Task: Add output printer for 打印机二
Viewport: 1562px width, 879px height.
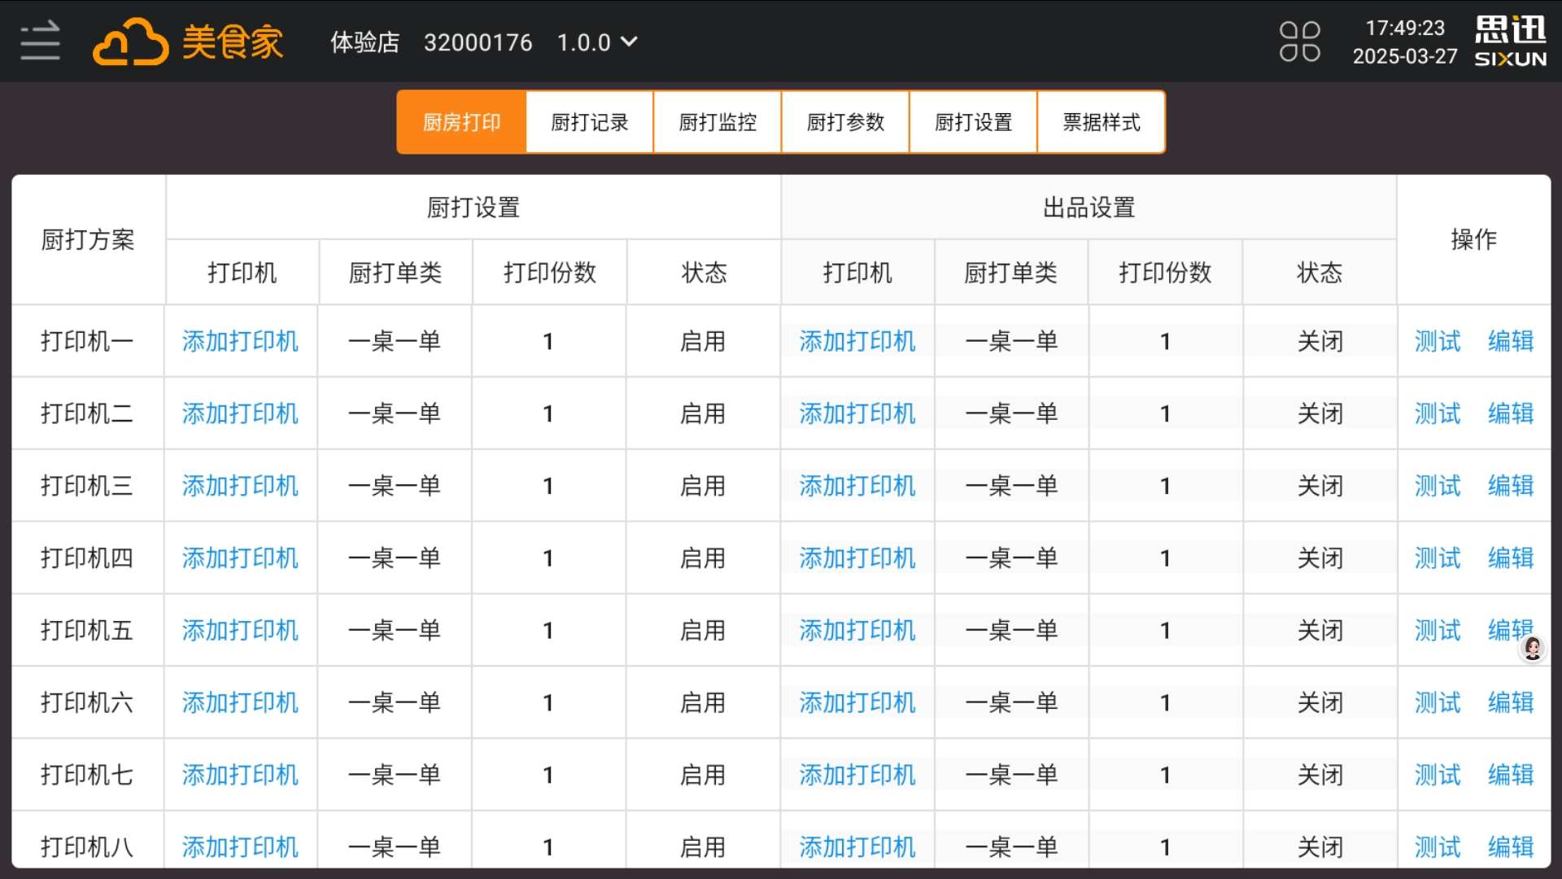Action: [x=857, y=413]
